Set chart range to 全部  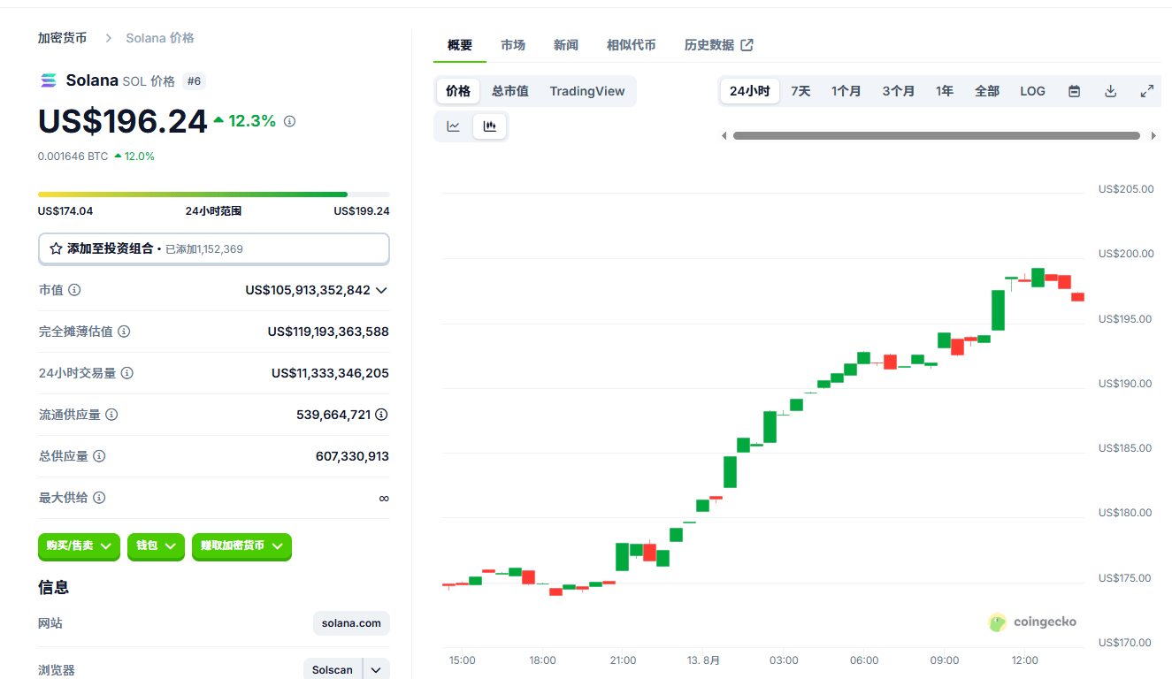pos(987,91)
